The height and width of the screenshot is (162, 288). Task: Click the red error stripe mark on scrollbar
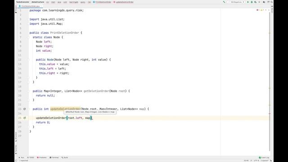tap(270, 113)
